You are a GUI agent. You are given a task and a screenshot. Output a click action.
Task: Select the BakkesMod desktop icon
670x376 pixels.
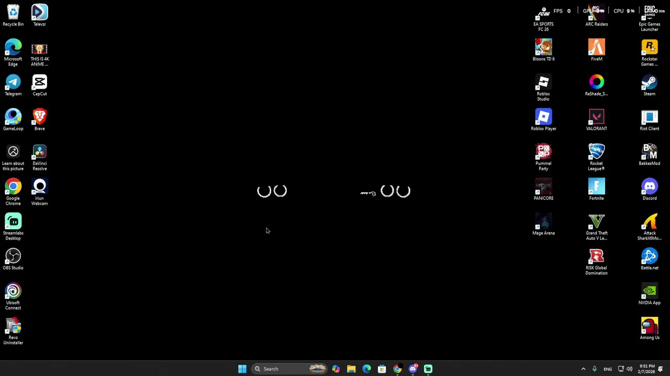(x=650, y=154)
